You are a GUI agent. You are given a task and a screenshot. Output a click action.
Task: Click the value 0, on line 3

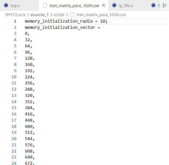click(x=27, y=34)
